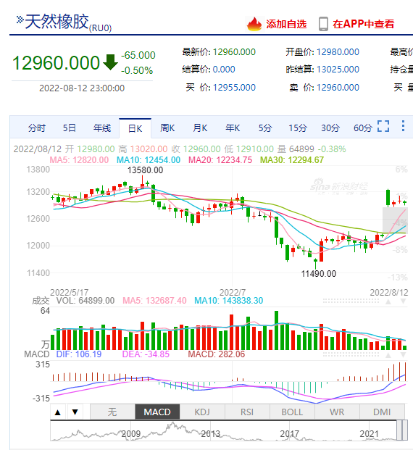
Task: Click the 在APP中查看 link
Action: coord(363,24)
